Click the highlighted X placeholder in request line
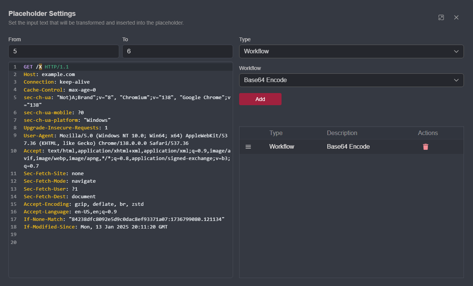The width and height of the screenshot is (473, 286). (x=40, y=67)
